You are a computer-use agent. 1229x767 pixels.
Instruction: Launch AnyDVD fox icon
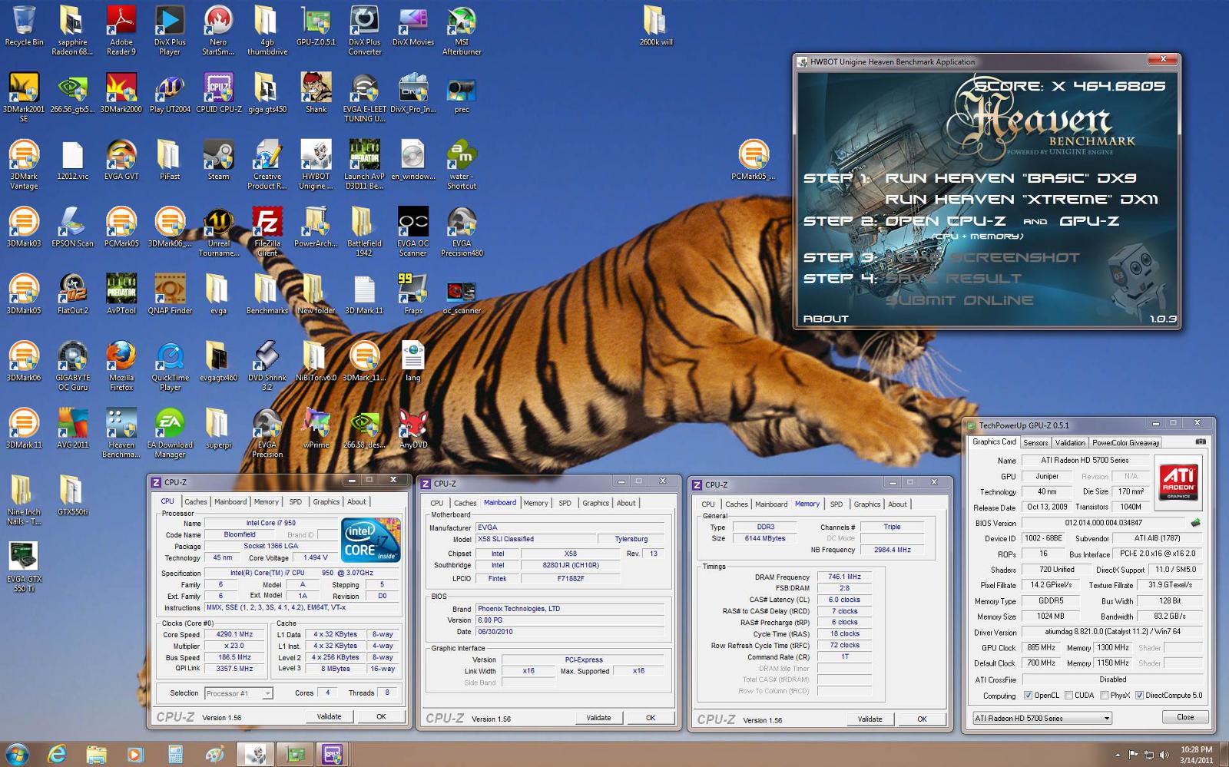click(x=412, y=428)
